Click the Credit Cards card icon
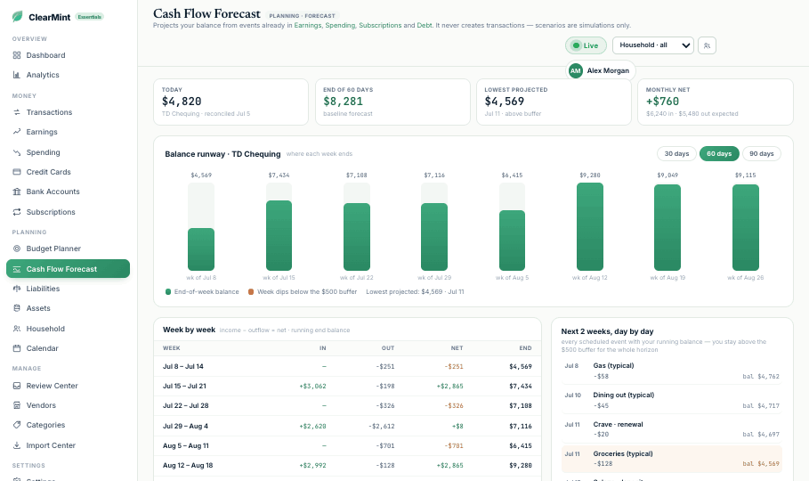This screenshot has height=481, width=809. (x=17, y=172)
